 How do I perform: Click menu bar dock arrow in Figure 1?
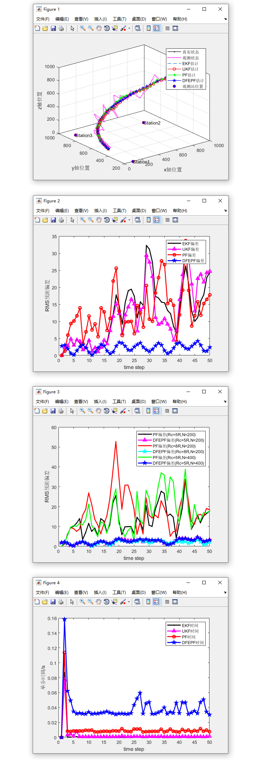225,19
